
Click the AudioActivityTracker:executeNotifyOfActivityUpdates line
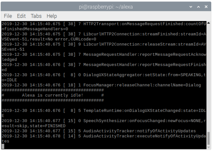pyautogui.click(x=104, y=139)
